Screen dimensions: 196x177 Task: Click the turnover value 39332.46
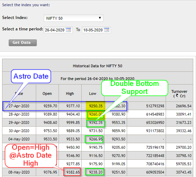click(x=184, y=131)
